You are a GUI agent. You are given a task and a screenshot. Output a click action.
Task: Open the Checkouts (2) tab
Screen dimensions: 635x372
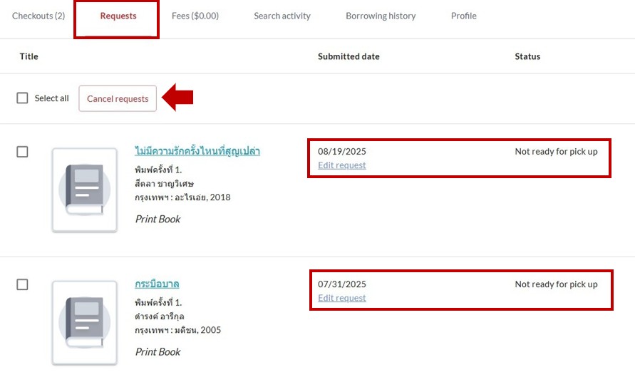pos(38,16)
